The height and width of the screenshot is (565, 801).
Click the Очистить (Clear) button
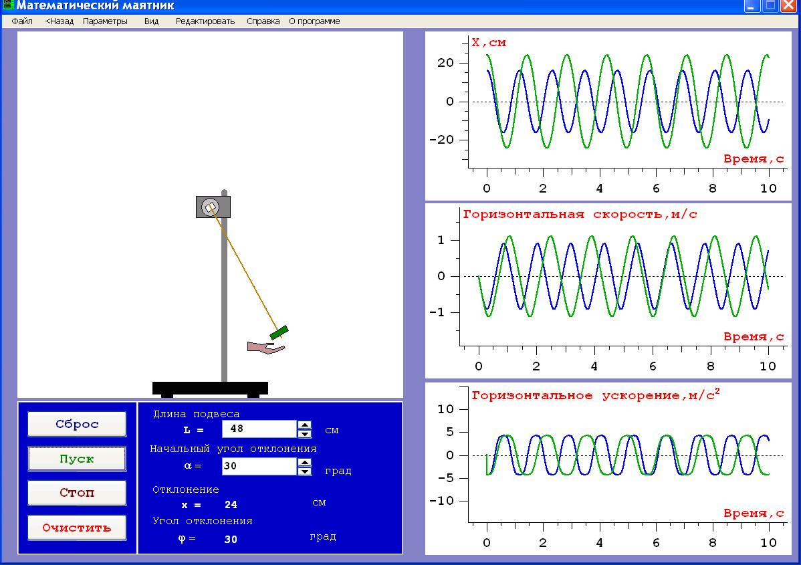click(77, 528)
